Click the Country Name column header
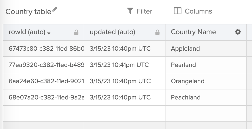This screenshot has width=252, height=129. tap(193, 32)
